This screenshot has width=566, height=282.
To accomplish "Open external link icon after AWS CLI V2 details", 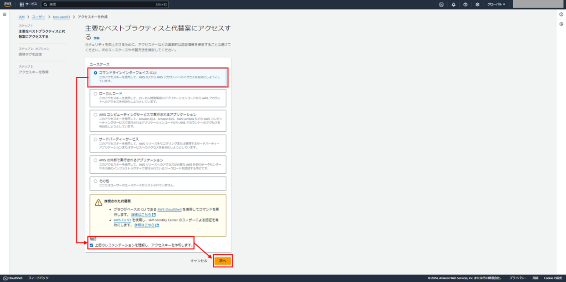I will click(157, 226).
